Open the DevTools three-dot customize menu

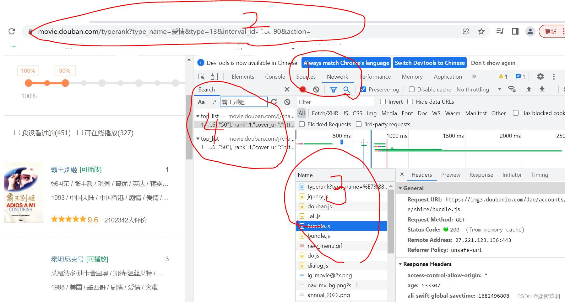pyautogui.click(x=554, y=76)
